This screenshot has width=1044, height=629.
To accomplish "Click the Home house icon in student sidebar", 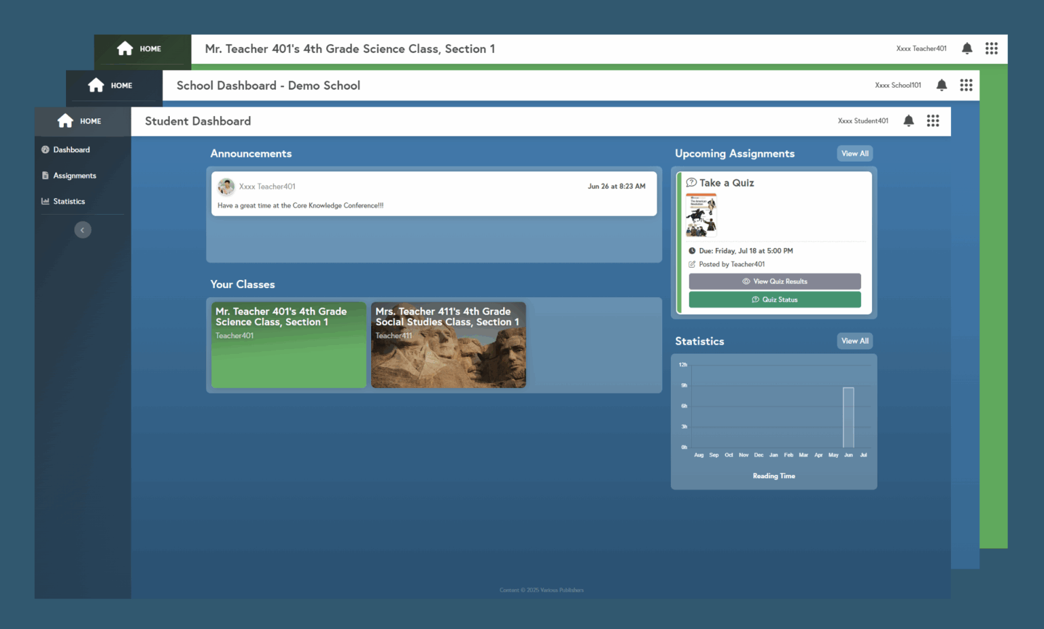I will point(65,120).
